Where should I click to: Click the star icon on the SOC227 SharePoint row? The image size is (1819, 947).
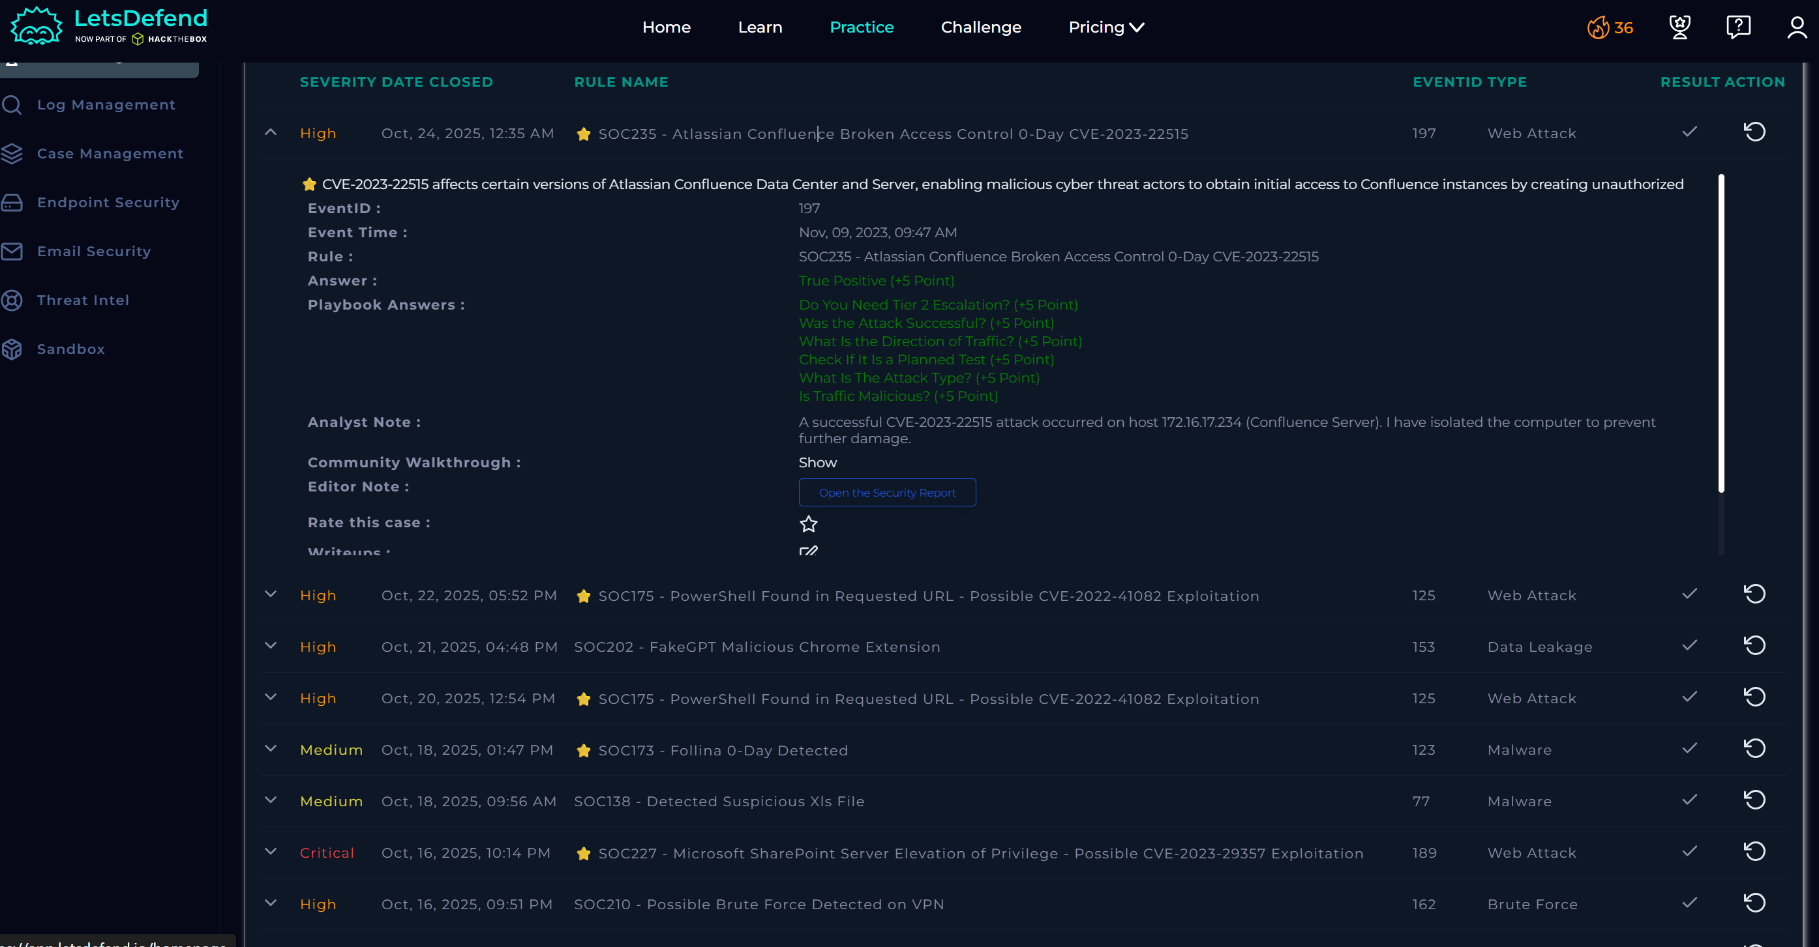point(583,854)
